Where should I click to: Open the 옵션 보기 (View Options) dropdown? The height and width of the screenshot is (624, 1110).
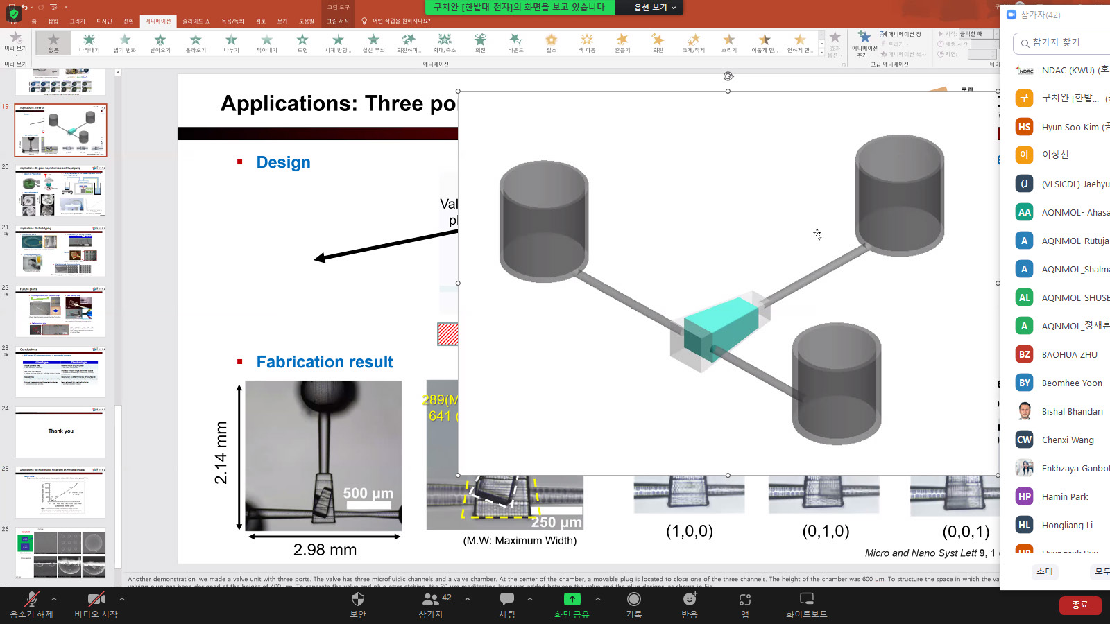tap(654, 8)
